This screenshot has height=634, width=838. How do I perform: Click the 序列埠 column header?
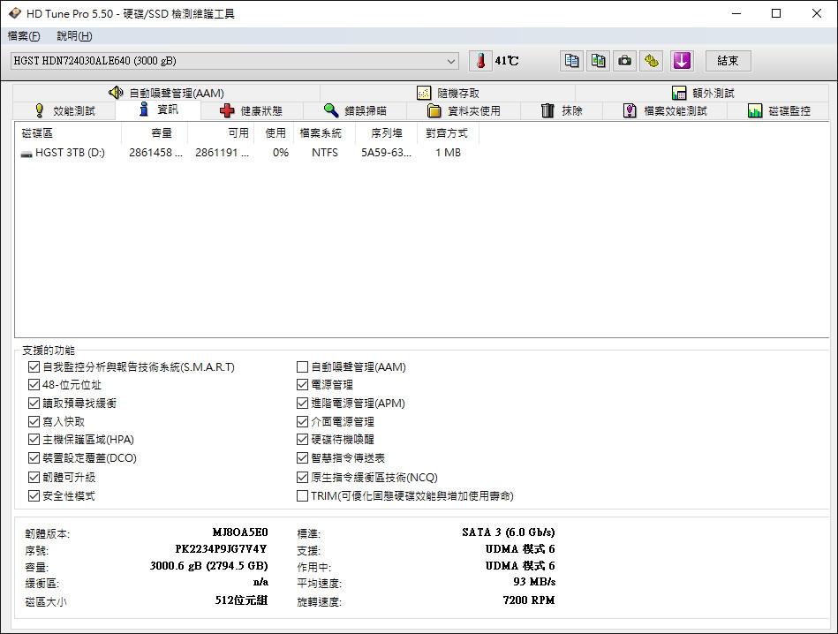387,133
